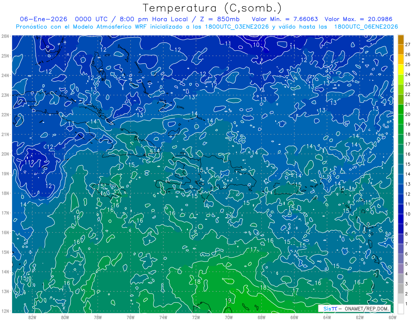Click the latitude axis label "22N"
417x322 pixels.
(5, 115)
